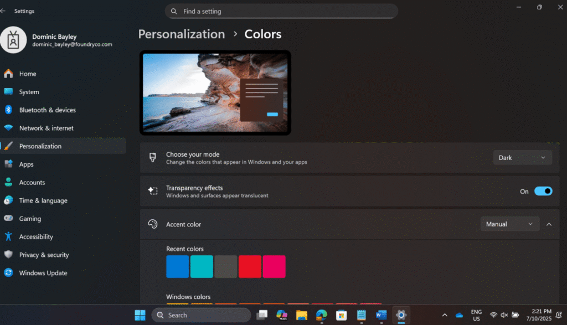Open File Explorer from the taskbar
This screenshot has height=325, width=567.
pos(302,315)
